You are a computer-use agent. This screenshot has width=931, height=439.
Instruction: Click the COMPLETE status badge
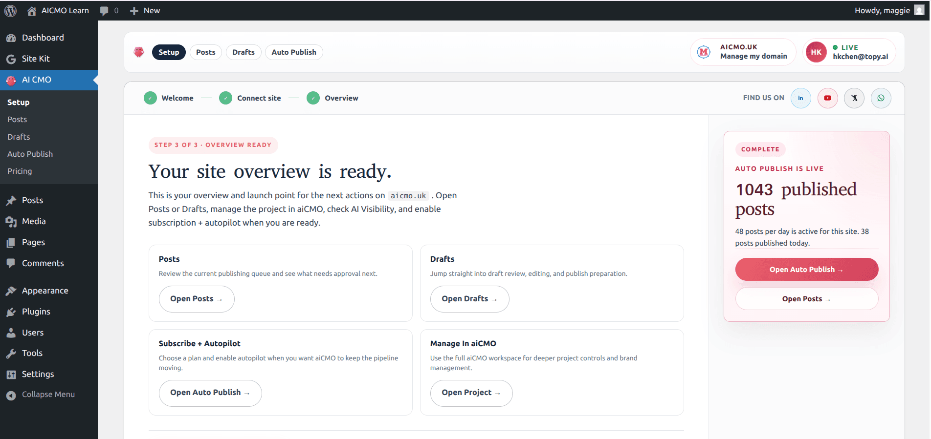[760, 149]
